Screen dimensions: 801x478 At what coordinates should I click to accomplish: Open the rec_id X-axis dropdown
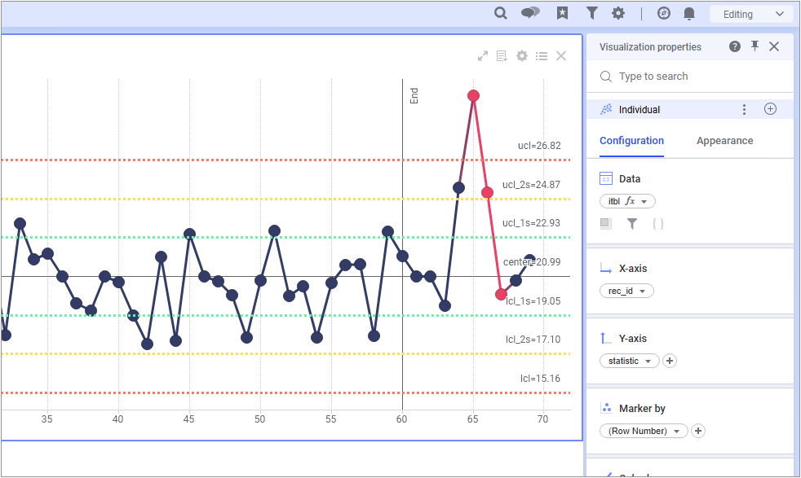[626, 291]
